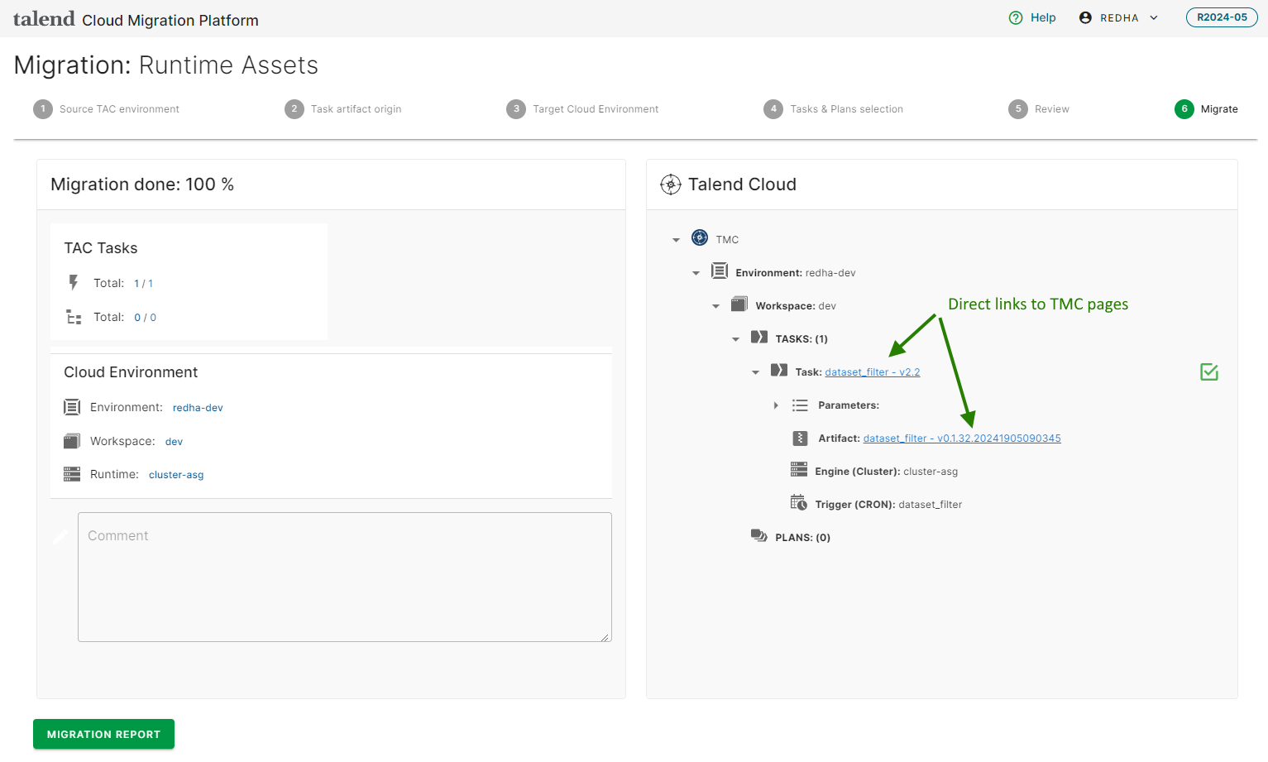Click the Engine (Cluster) server icon
The width and height of the screenshot is (1268, 762).
point(799,470)
